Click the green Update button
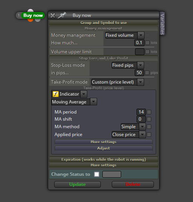Screen dimensions: 193x202 coord(78,184)
